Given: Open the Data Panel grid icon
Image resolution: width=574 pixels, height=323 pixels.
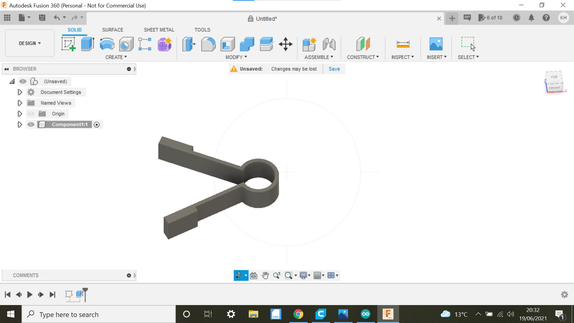Looking at the screenshot, I should 7,18.
